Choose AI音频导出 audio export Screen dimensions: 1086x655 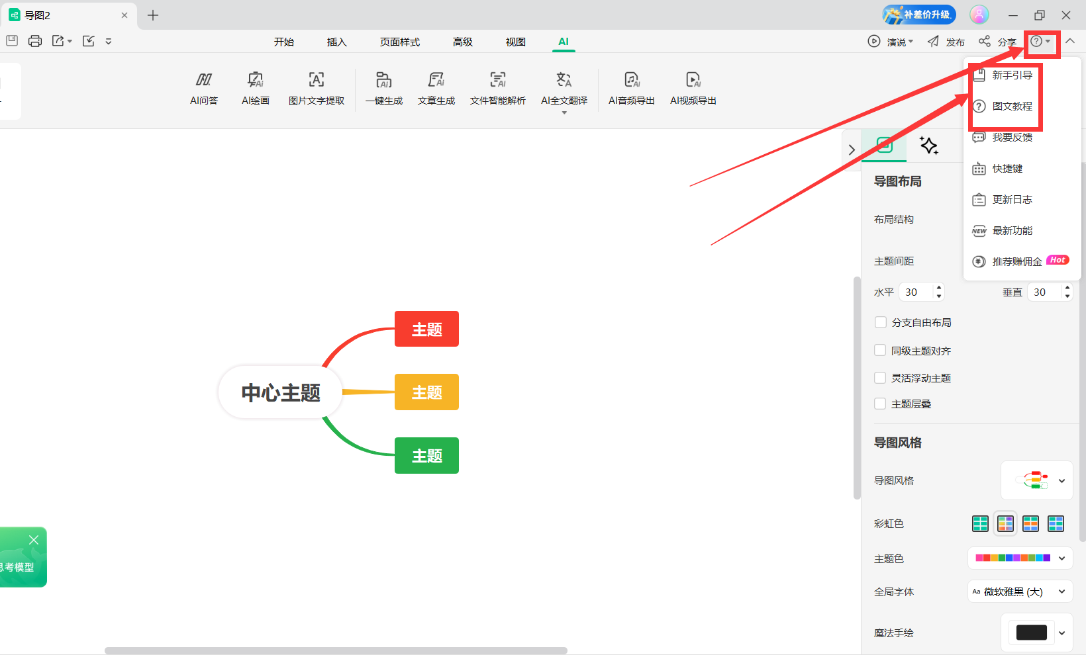tap(632, 89)
